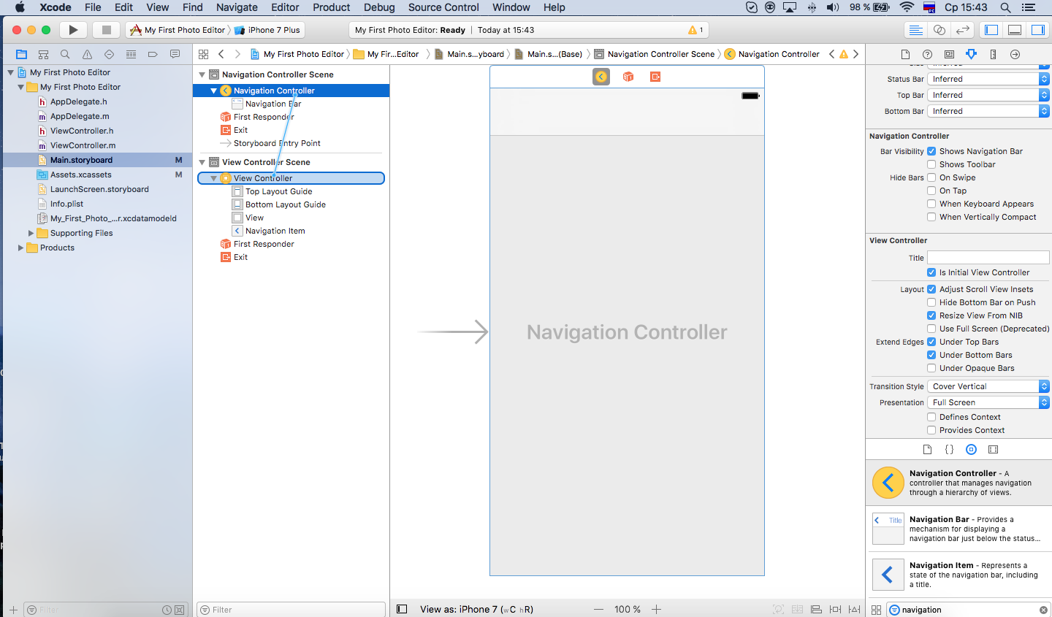Show the Assistant editor
The image size is (1052, 617).
tap(939, 30)
